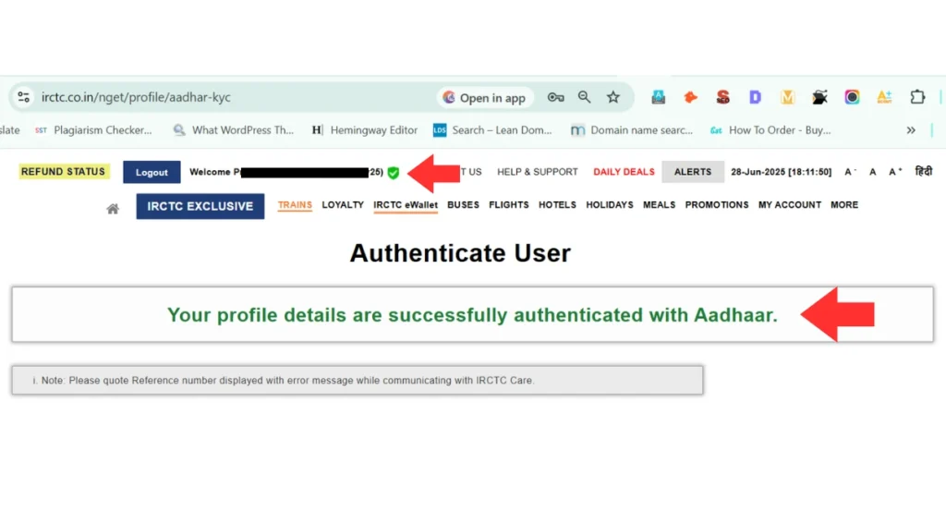Go to the home page icon
The width and height of the screenshot is (946, 524).
pos(113,209)
